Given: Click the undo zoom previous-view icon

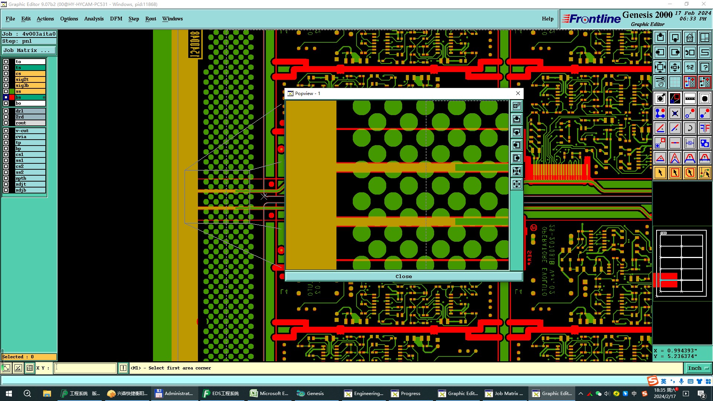Looking at the screenshot, I should click(690, 52).
